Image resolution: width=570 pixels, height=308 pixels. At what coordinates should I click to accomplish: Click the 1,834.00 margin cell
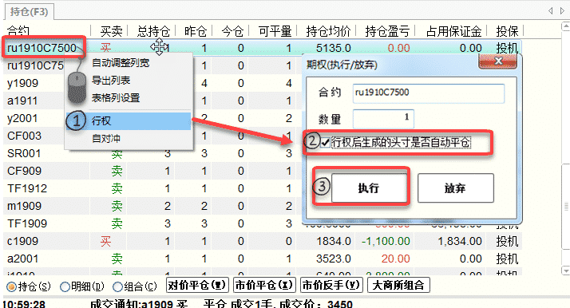click(x=460, y=241)
